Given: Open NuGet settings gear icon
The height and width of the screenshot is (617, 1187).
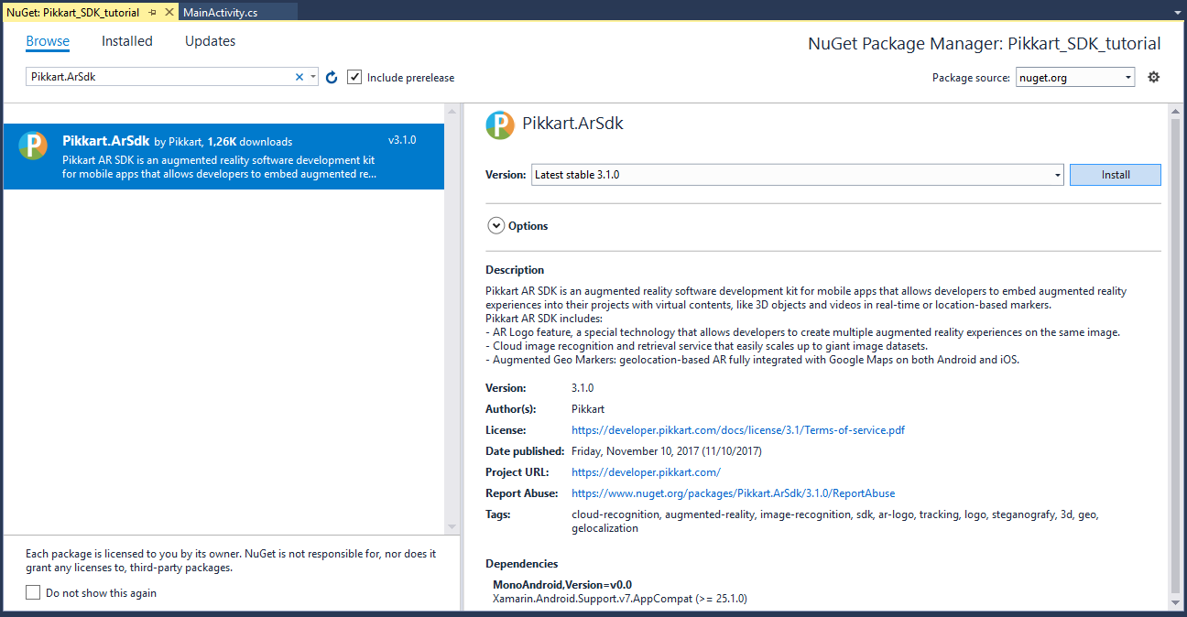Looking at the screenshot, I should (1153, 77).
